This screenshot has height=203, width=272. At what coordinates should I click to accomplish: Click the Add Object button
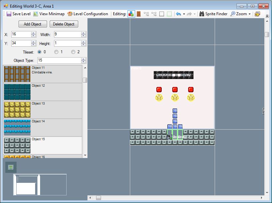pos(32,24)
